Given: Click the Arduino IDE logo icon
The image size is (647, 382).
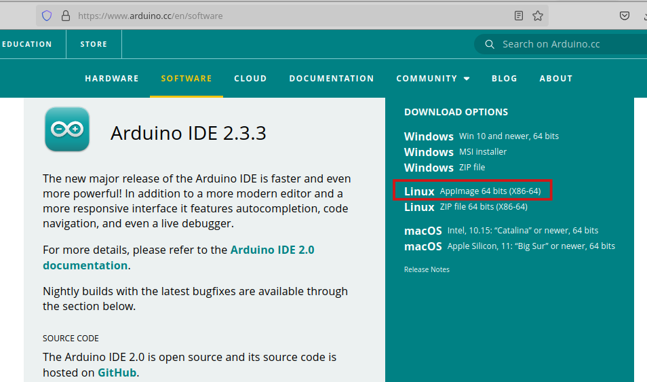Looking at the screenshot, I should [x=67, y=130].
